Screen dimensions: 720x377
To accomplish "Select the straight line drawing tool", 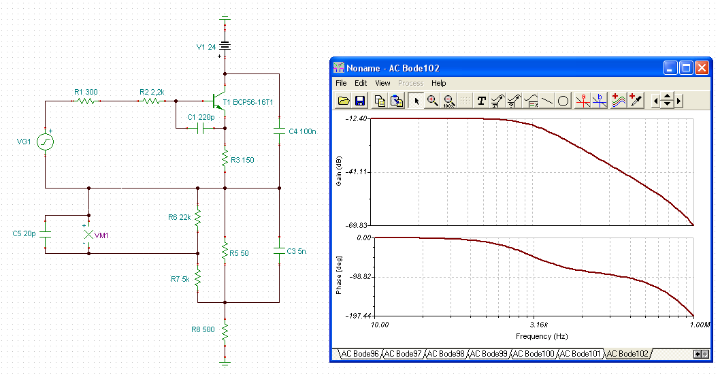I will point(547,101).
